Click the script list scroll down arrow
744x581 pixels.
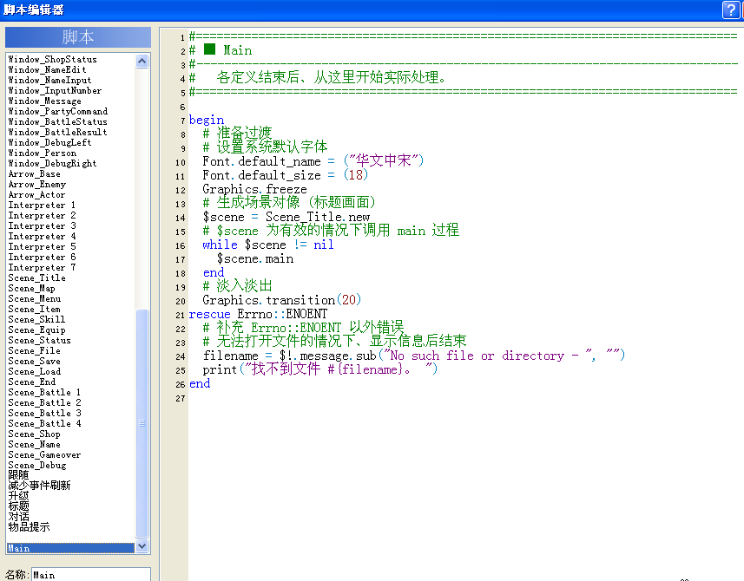(x=142, y=546)
